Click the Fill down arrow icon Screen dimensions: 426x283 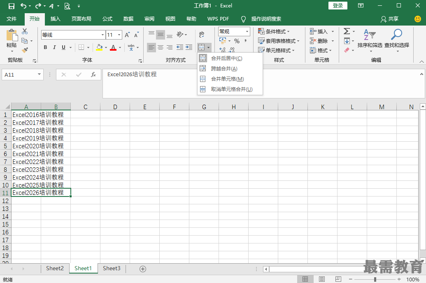click(347, 41)
